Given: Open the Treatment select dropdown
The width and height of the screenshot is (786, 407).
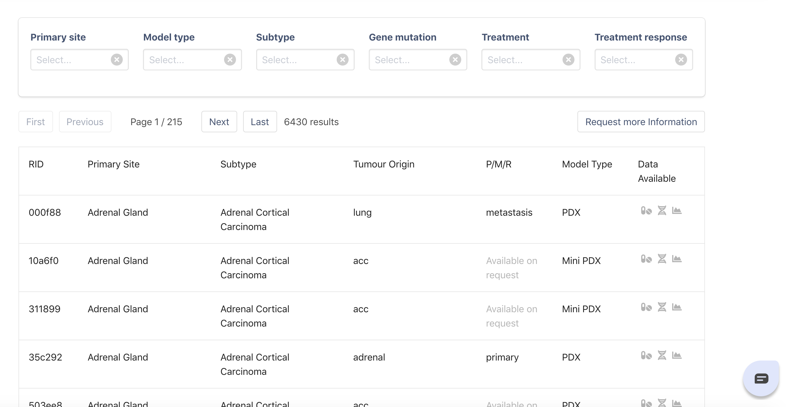Looking at the screenshot, I should pos(522,60).
